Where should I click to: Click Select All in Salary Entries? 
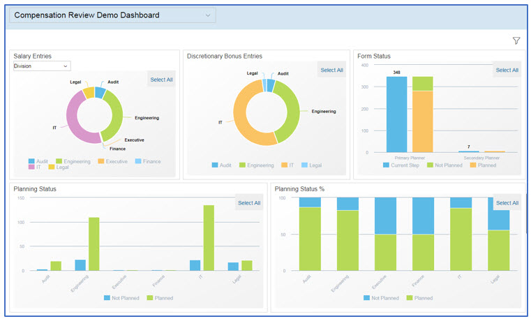coord(161,80)
